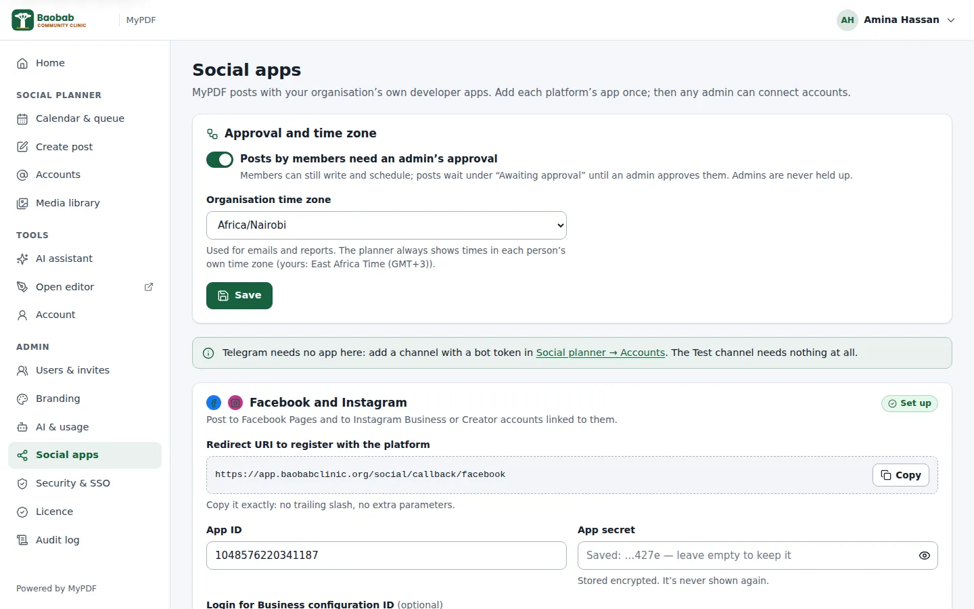Click the Instagram logo icon in card header
Screen dimensions: 974x609
(x=235, y=403)
